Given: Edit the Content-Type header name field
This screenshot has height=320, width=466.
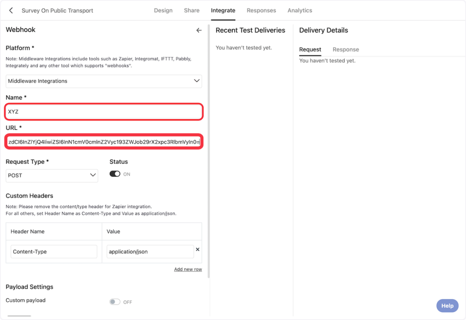Looking at the screenshot, I should 54,251.
